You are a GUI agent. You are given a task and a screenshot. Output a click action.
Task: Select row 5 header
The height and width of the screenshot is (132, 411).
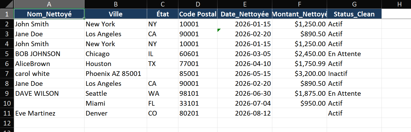point(7,54)
